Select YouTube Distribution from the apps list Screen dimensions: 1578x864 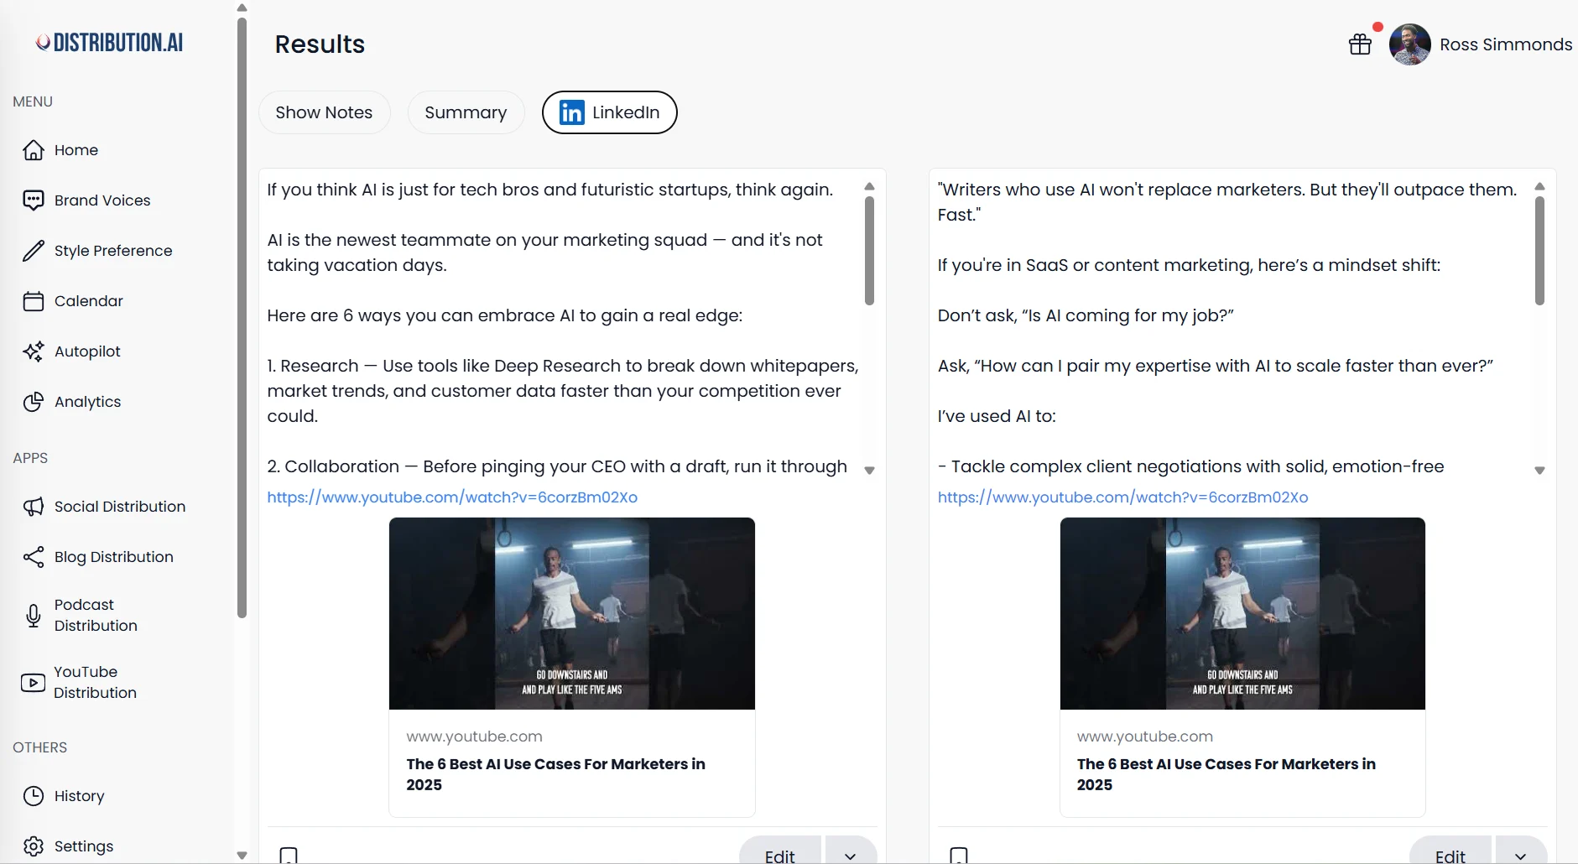click(x=94, y=682)
